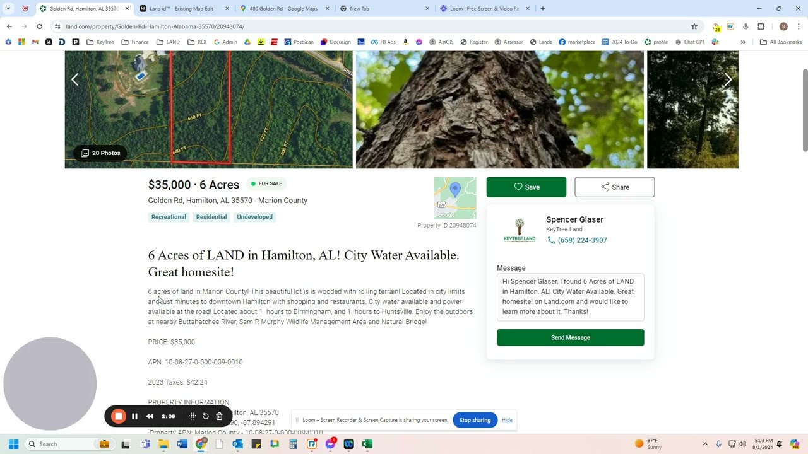
Task: Open the tab search dropdown
Action: coord(8,9)
